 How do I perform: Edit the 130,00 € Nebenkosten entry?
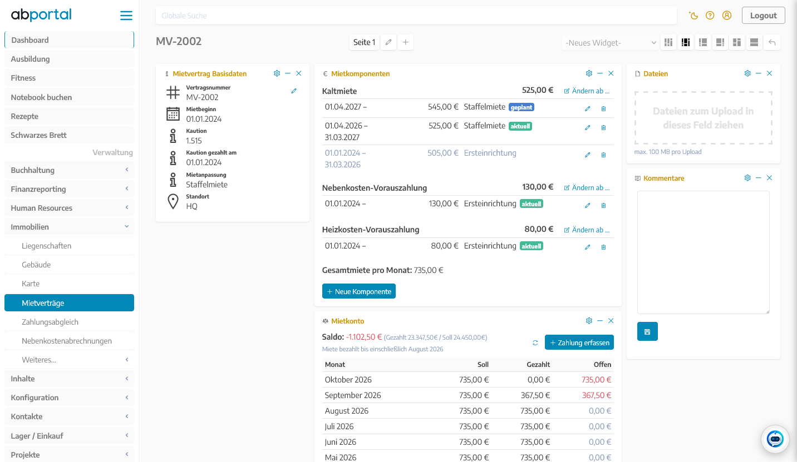tap(587, 206)
